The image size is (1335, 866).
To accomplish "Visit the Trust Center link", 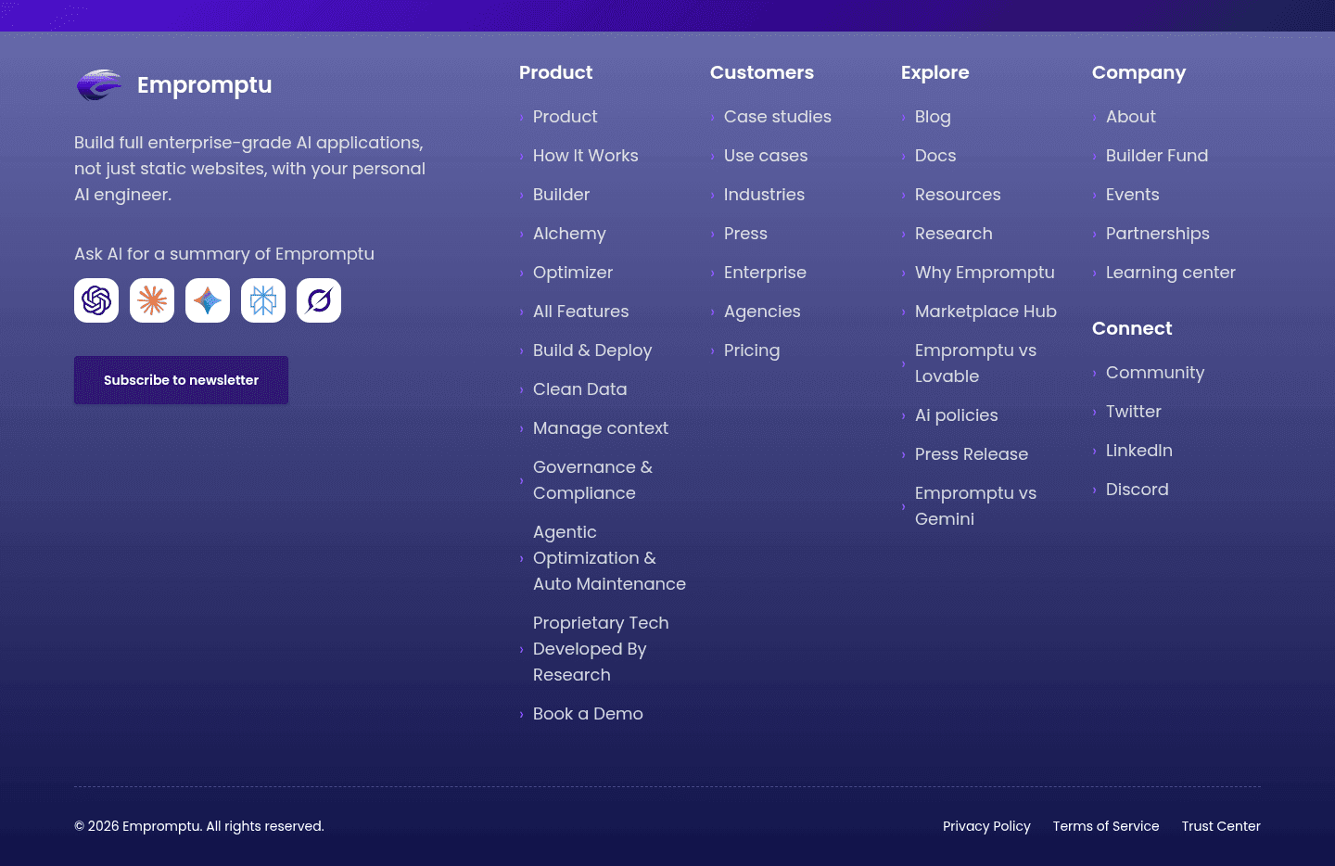I will [1221, 826].
